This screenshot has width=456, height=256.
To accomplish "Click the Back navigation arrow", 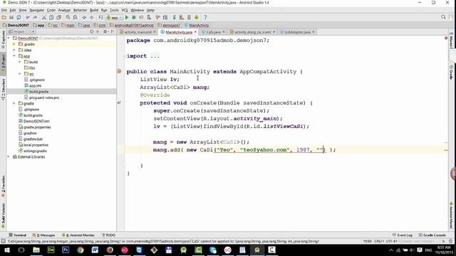I will click(84, 17).
